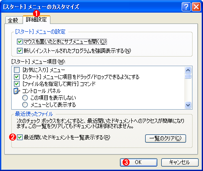
Task: Confirm the dialog with the OK button
Action: (x=139, y=162)
